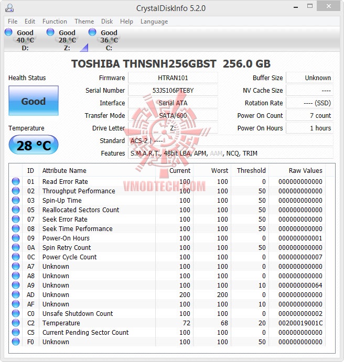Click the Standard field ACS-2

231,140
